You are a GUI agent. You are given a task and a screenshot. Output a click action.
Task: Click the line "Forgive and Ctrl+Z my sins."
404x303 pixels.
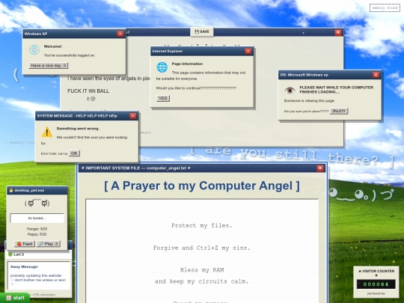(x=202, y=248)
